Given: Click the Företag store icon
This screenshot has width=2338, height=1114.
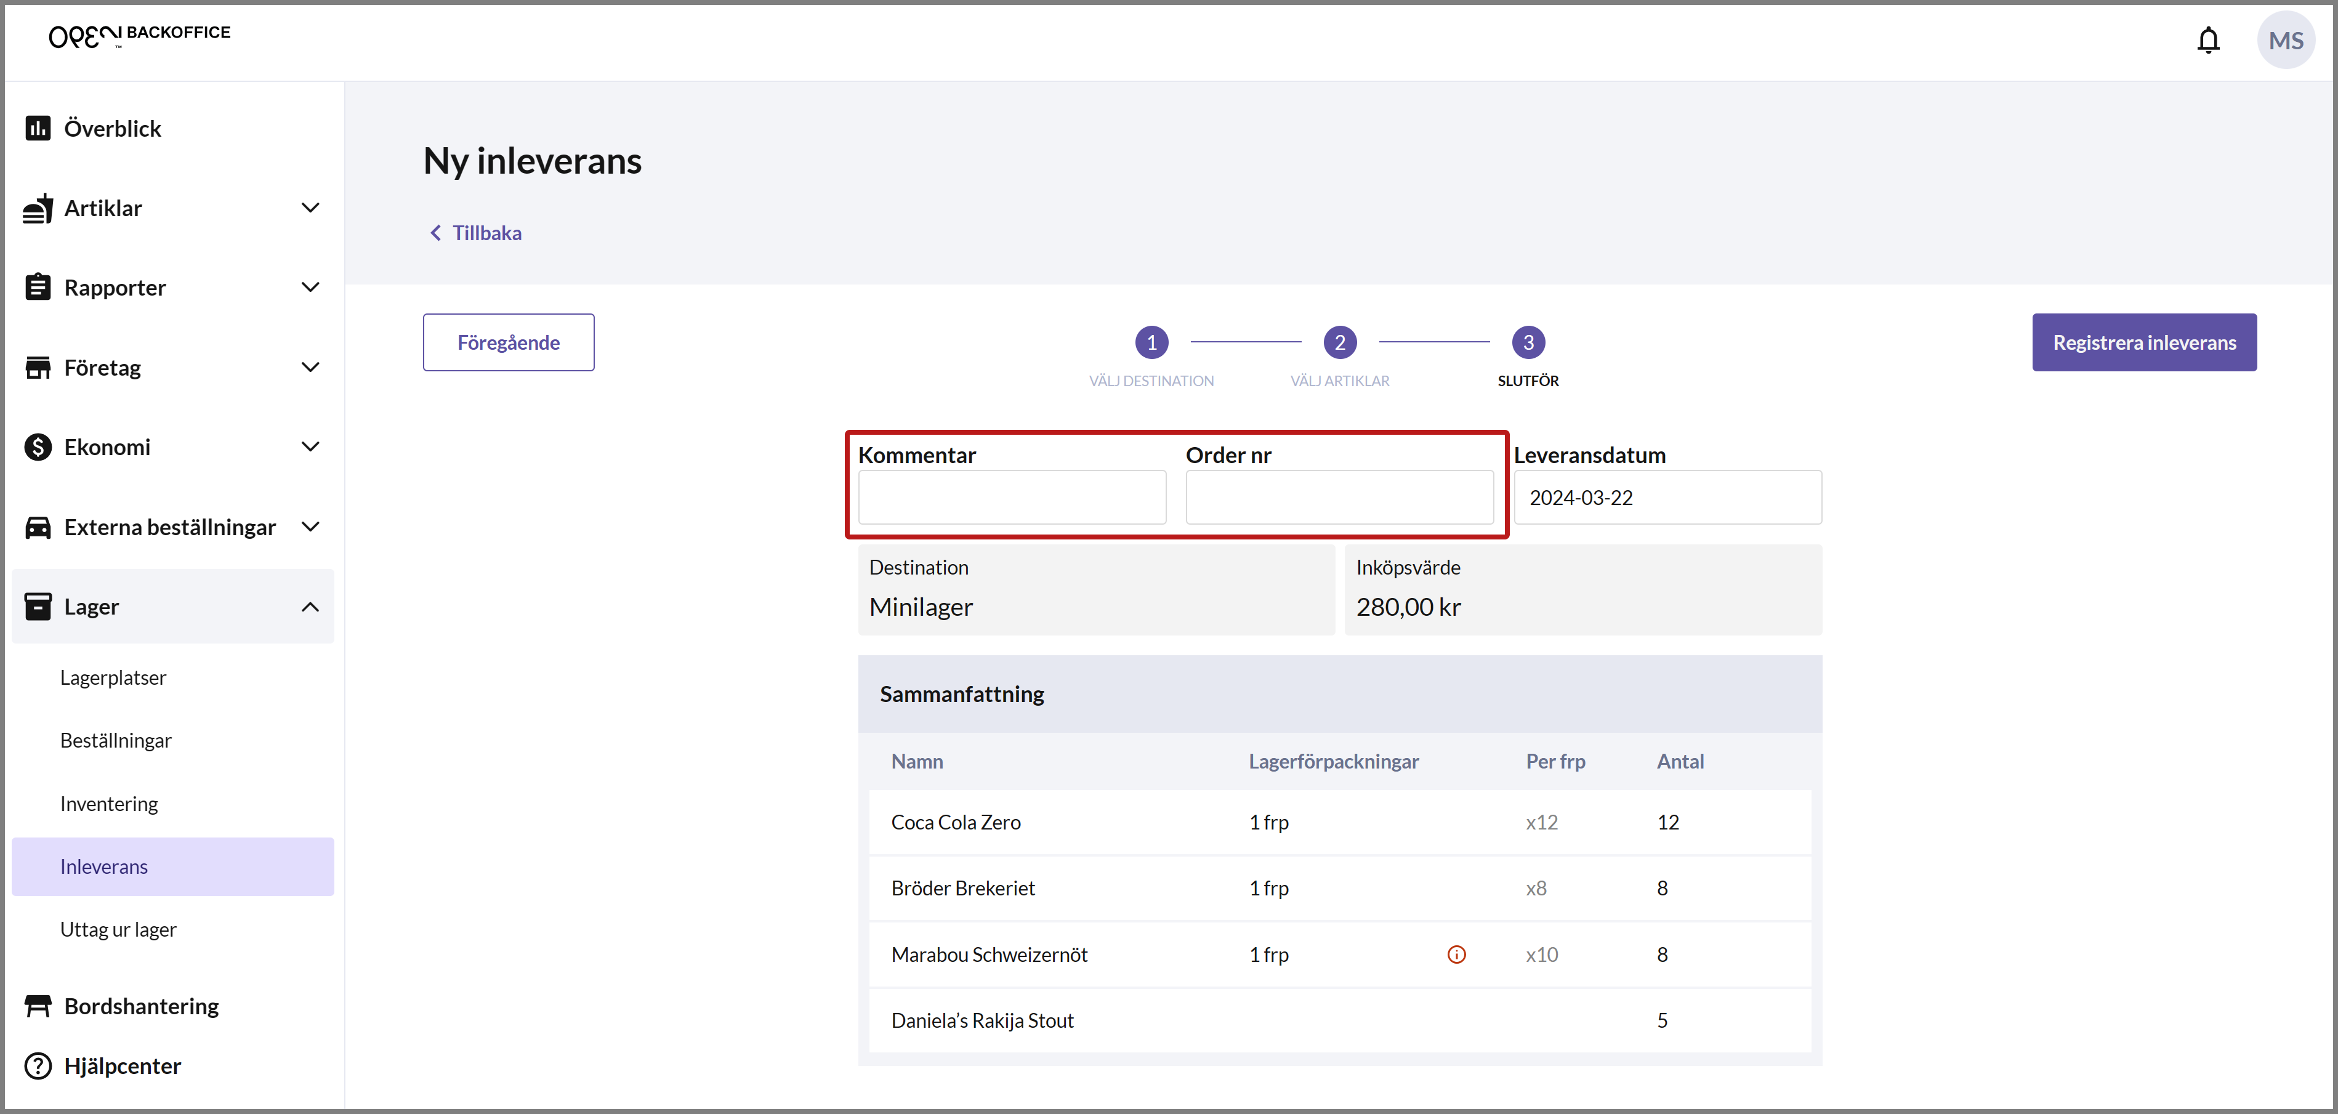Looking at the screenshot, I should coord(38,367).
